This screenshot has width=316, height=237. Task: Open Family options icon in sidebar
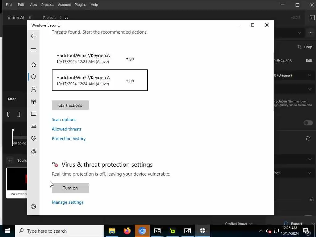point(33,151)
